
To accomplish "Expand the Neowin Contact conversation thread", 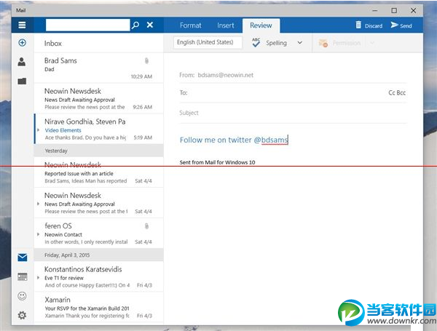I will [x=38, y=234].
